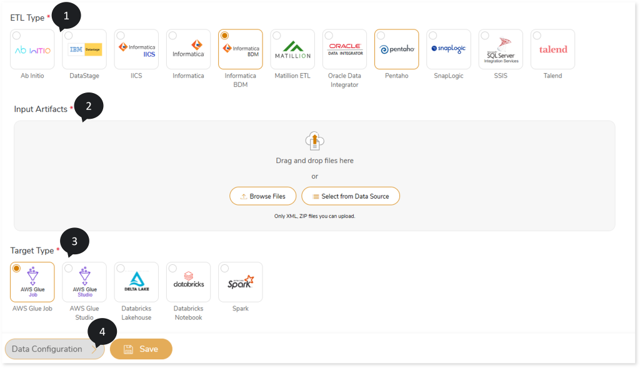This screenshot has height=368, width=640.
Task: Expand the Data Configuration section
Action: tap(54, 349)
